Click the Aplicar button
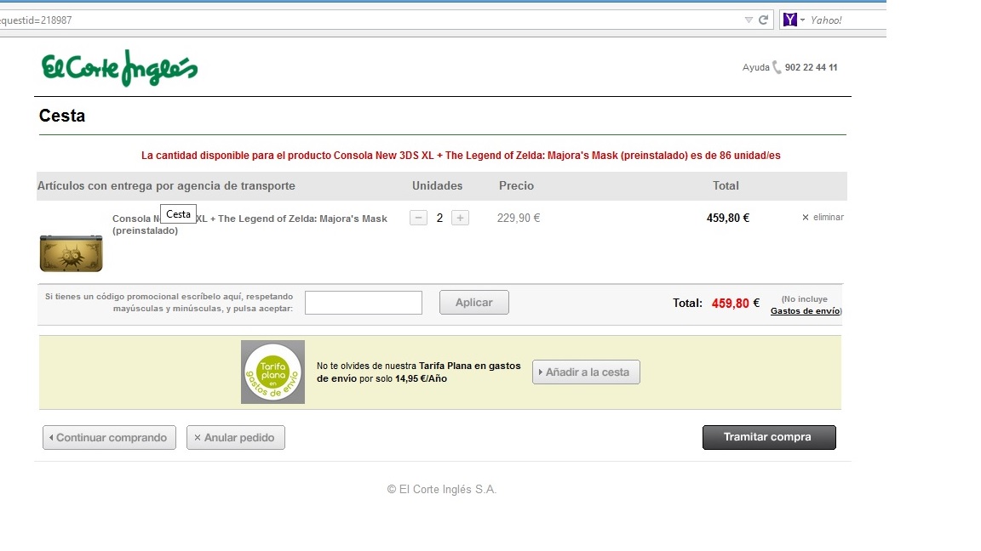 [x=474, y=303]
